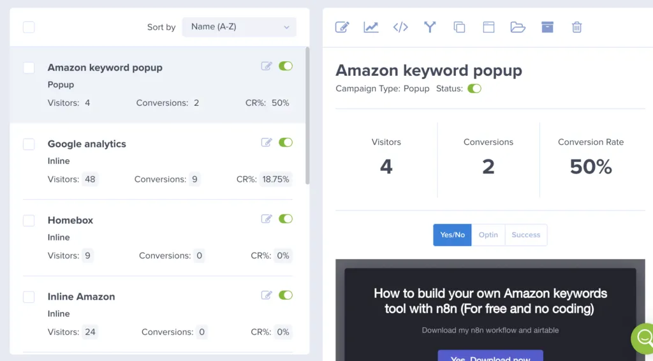Archive campaign using the archive box icon
This screenshot has width=653, height=361.
547,27
